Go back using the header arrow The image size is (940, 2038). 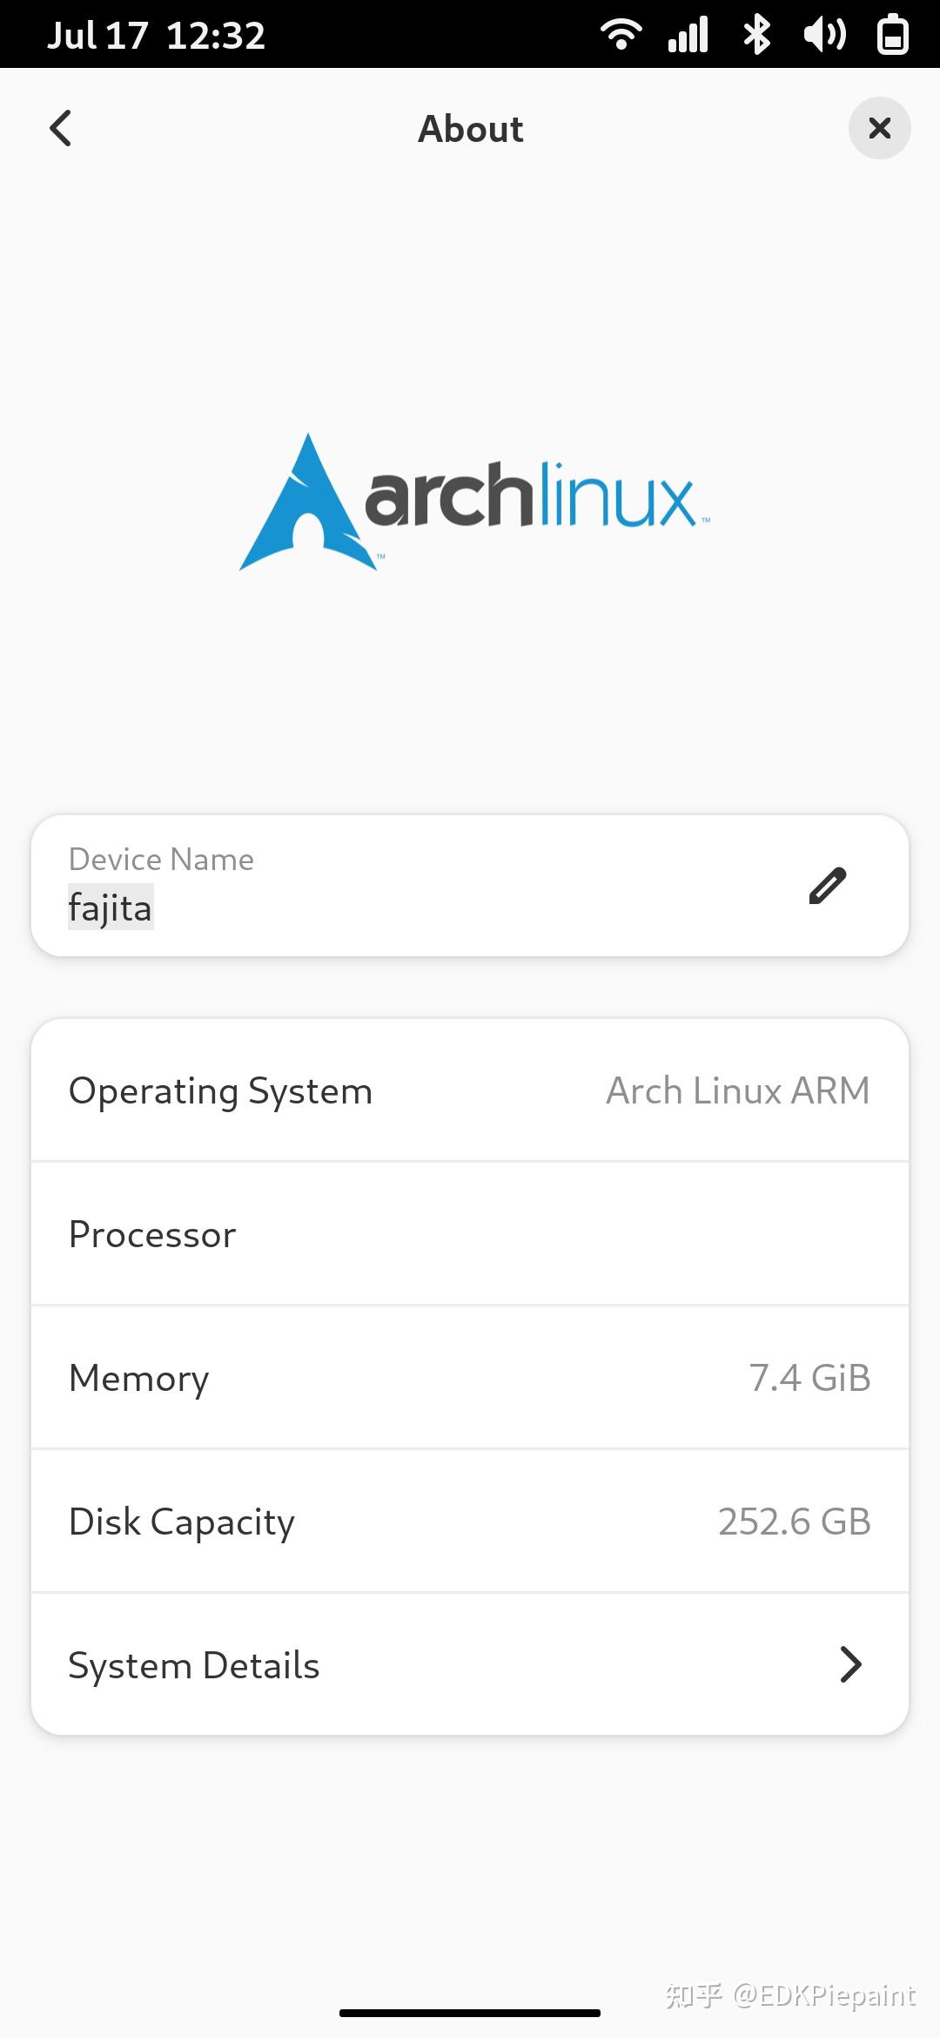[x=60, y=129]
